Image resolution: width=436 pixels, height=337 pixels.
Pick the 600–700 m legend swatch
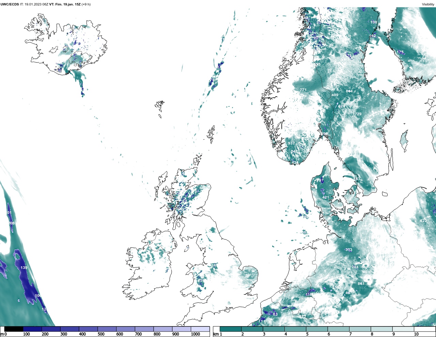point(125,329)
